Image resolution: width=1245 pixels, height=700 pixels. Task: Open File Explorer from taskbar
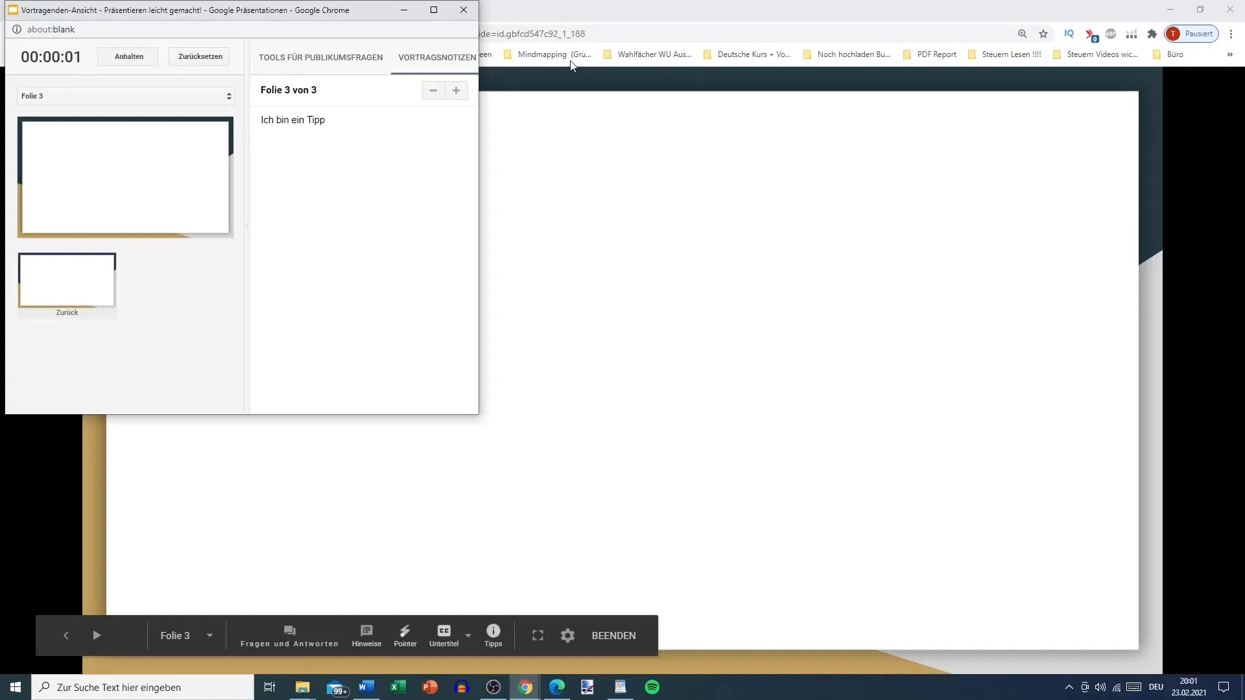pos(302,687)
